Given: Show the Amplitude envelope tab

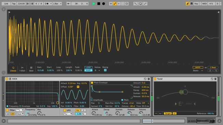Looking at the screenshot, I should [97, 100].
